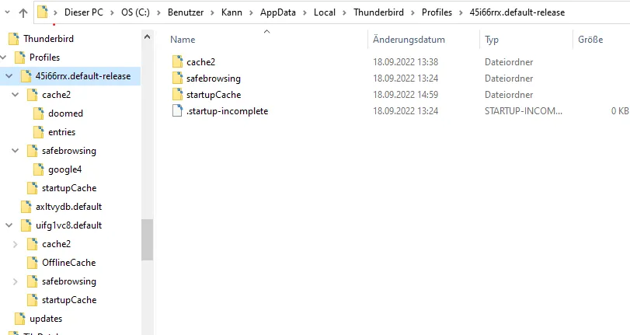Collapse the uifg1vc8.default tree node
Screen dimensions: 630x335
tap(9, 225)
